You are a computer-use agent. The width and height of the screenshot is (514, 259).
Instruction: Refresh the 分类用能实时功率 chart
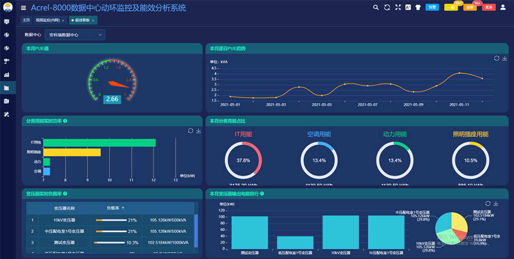[x=191, y=131]
